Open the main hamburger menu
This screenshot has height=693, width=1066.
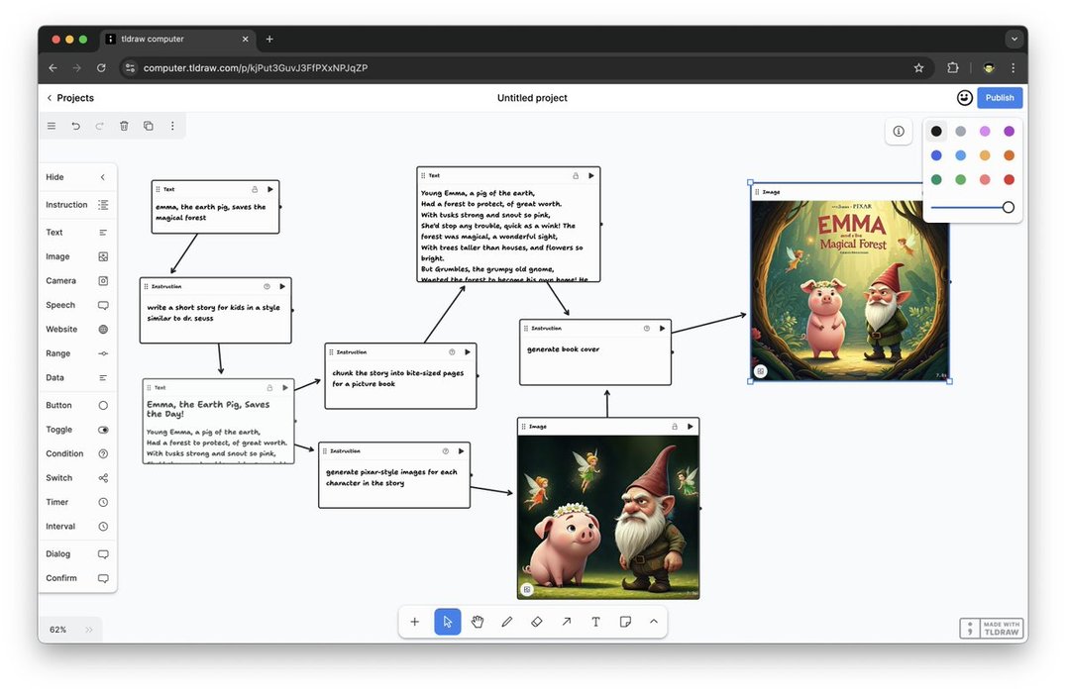pyautogui.click(x=52, y=126)
